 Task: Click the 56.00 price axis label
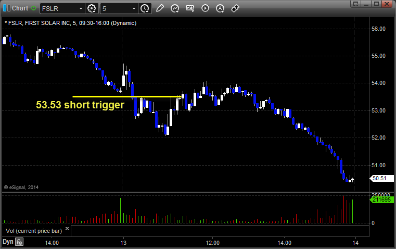pos(378,29)
